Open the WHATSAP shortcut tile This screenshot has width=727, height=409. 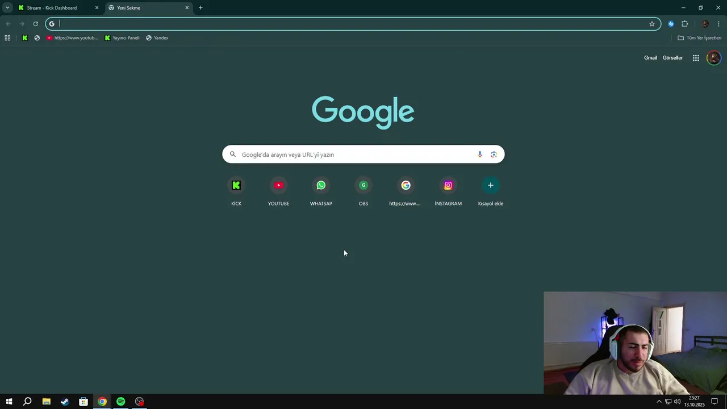pyautogui.click(x=321, y=191)
